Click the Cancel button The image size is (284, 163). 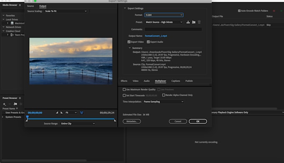point(178,121)
